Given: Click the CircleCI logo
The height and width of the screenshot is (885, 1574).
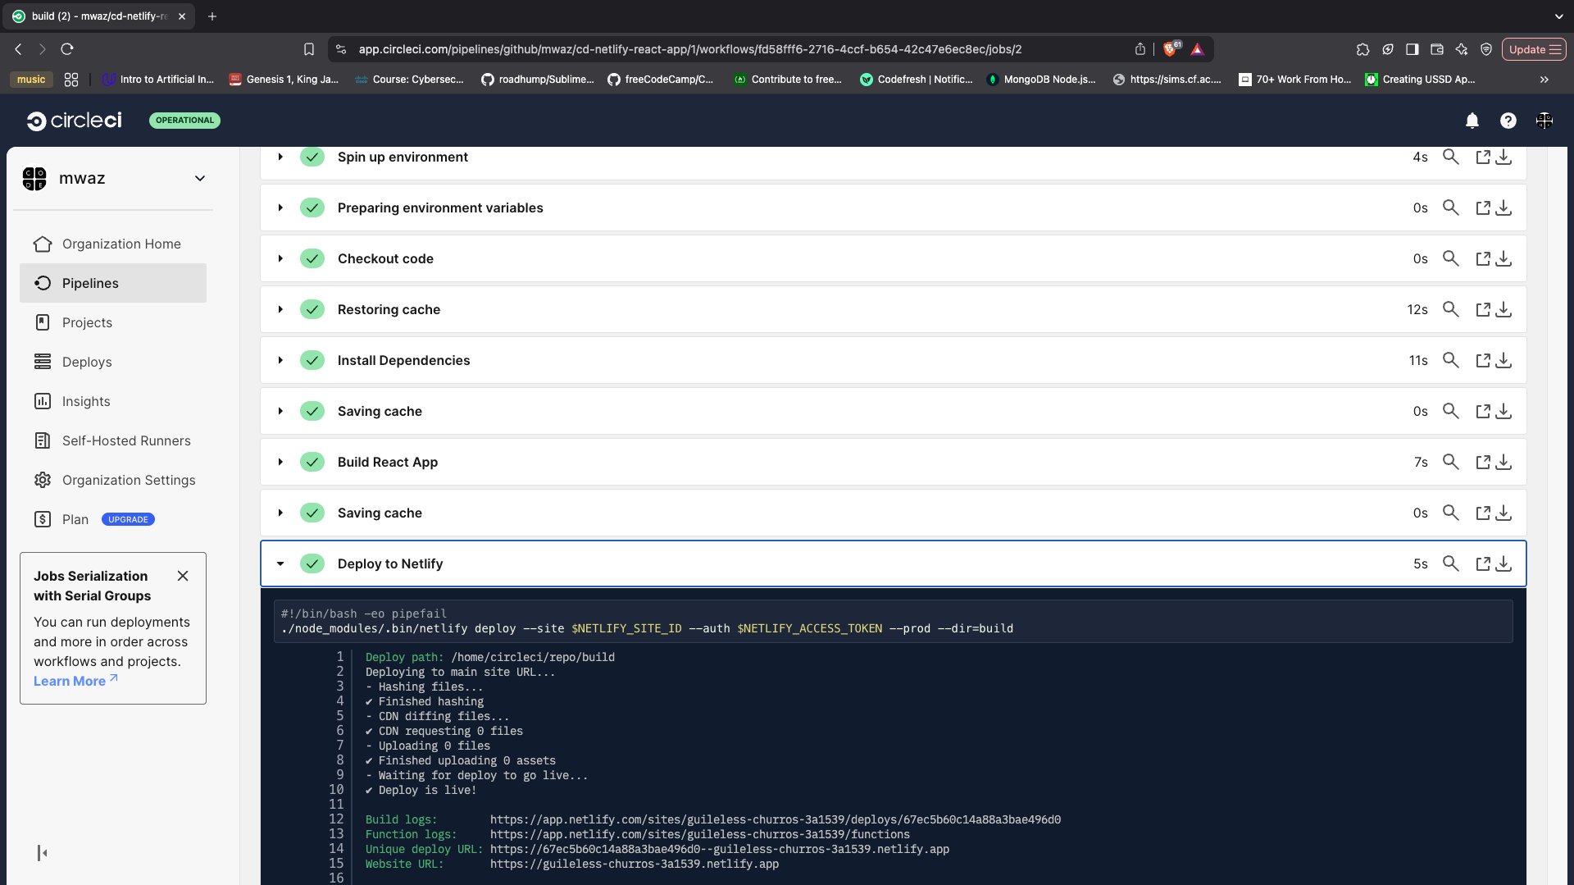Looking at the screenshot, I should coord(75,121).
